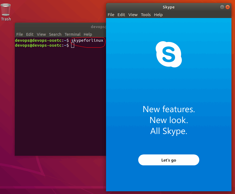The image size is (235, 194).
Task: Click the "skypeforlinux" command text in Terminal
Action: coord(88,40)
